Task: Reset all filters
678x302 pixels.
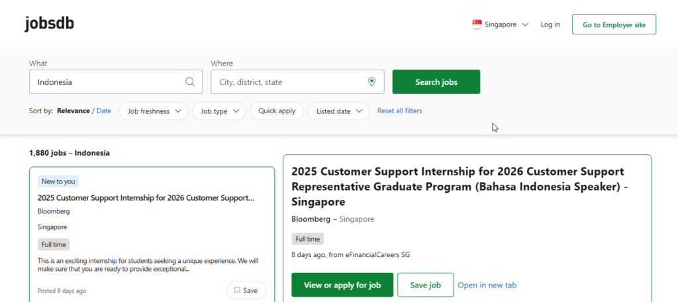Action: coord(399,111)
